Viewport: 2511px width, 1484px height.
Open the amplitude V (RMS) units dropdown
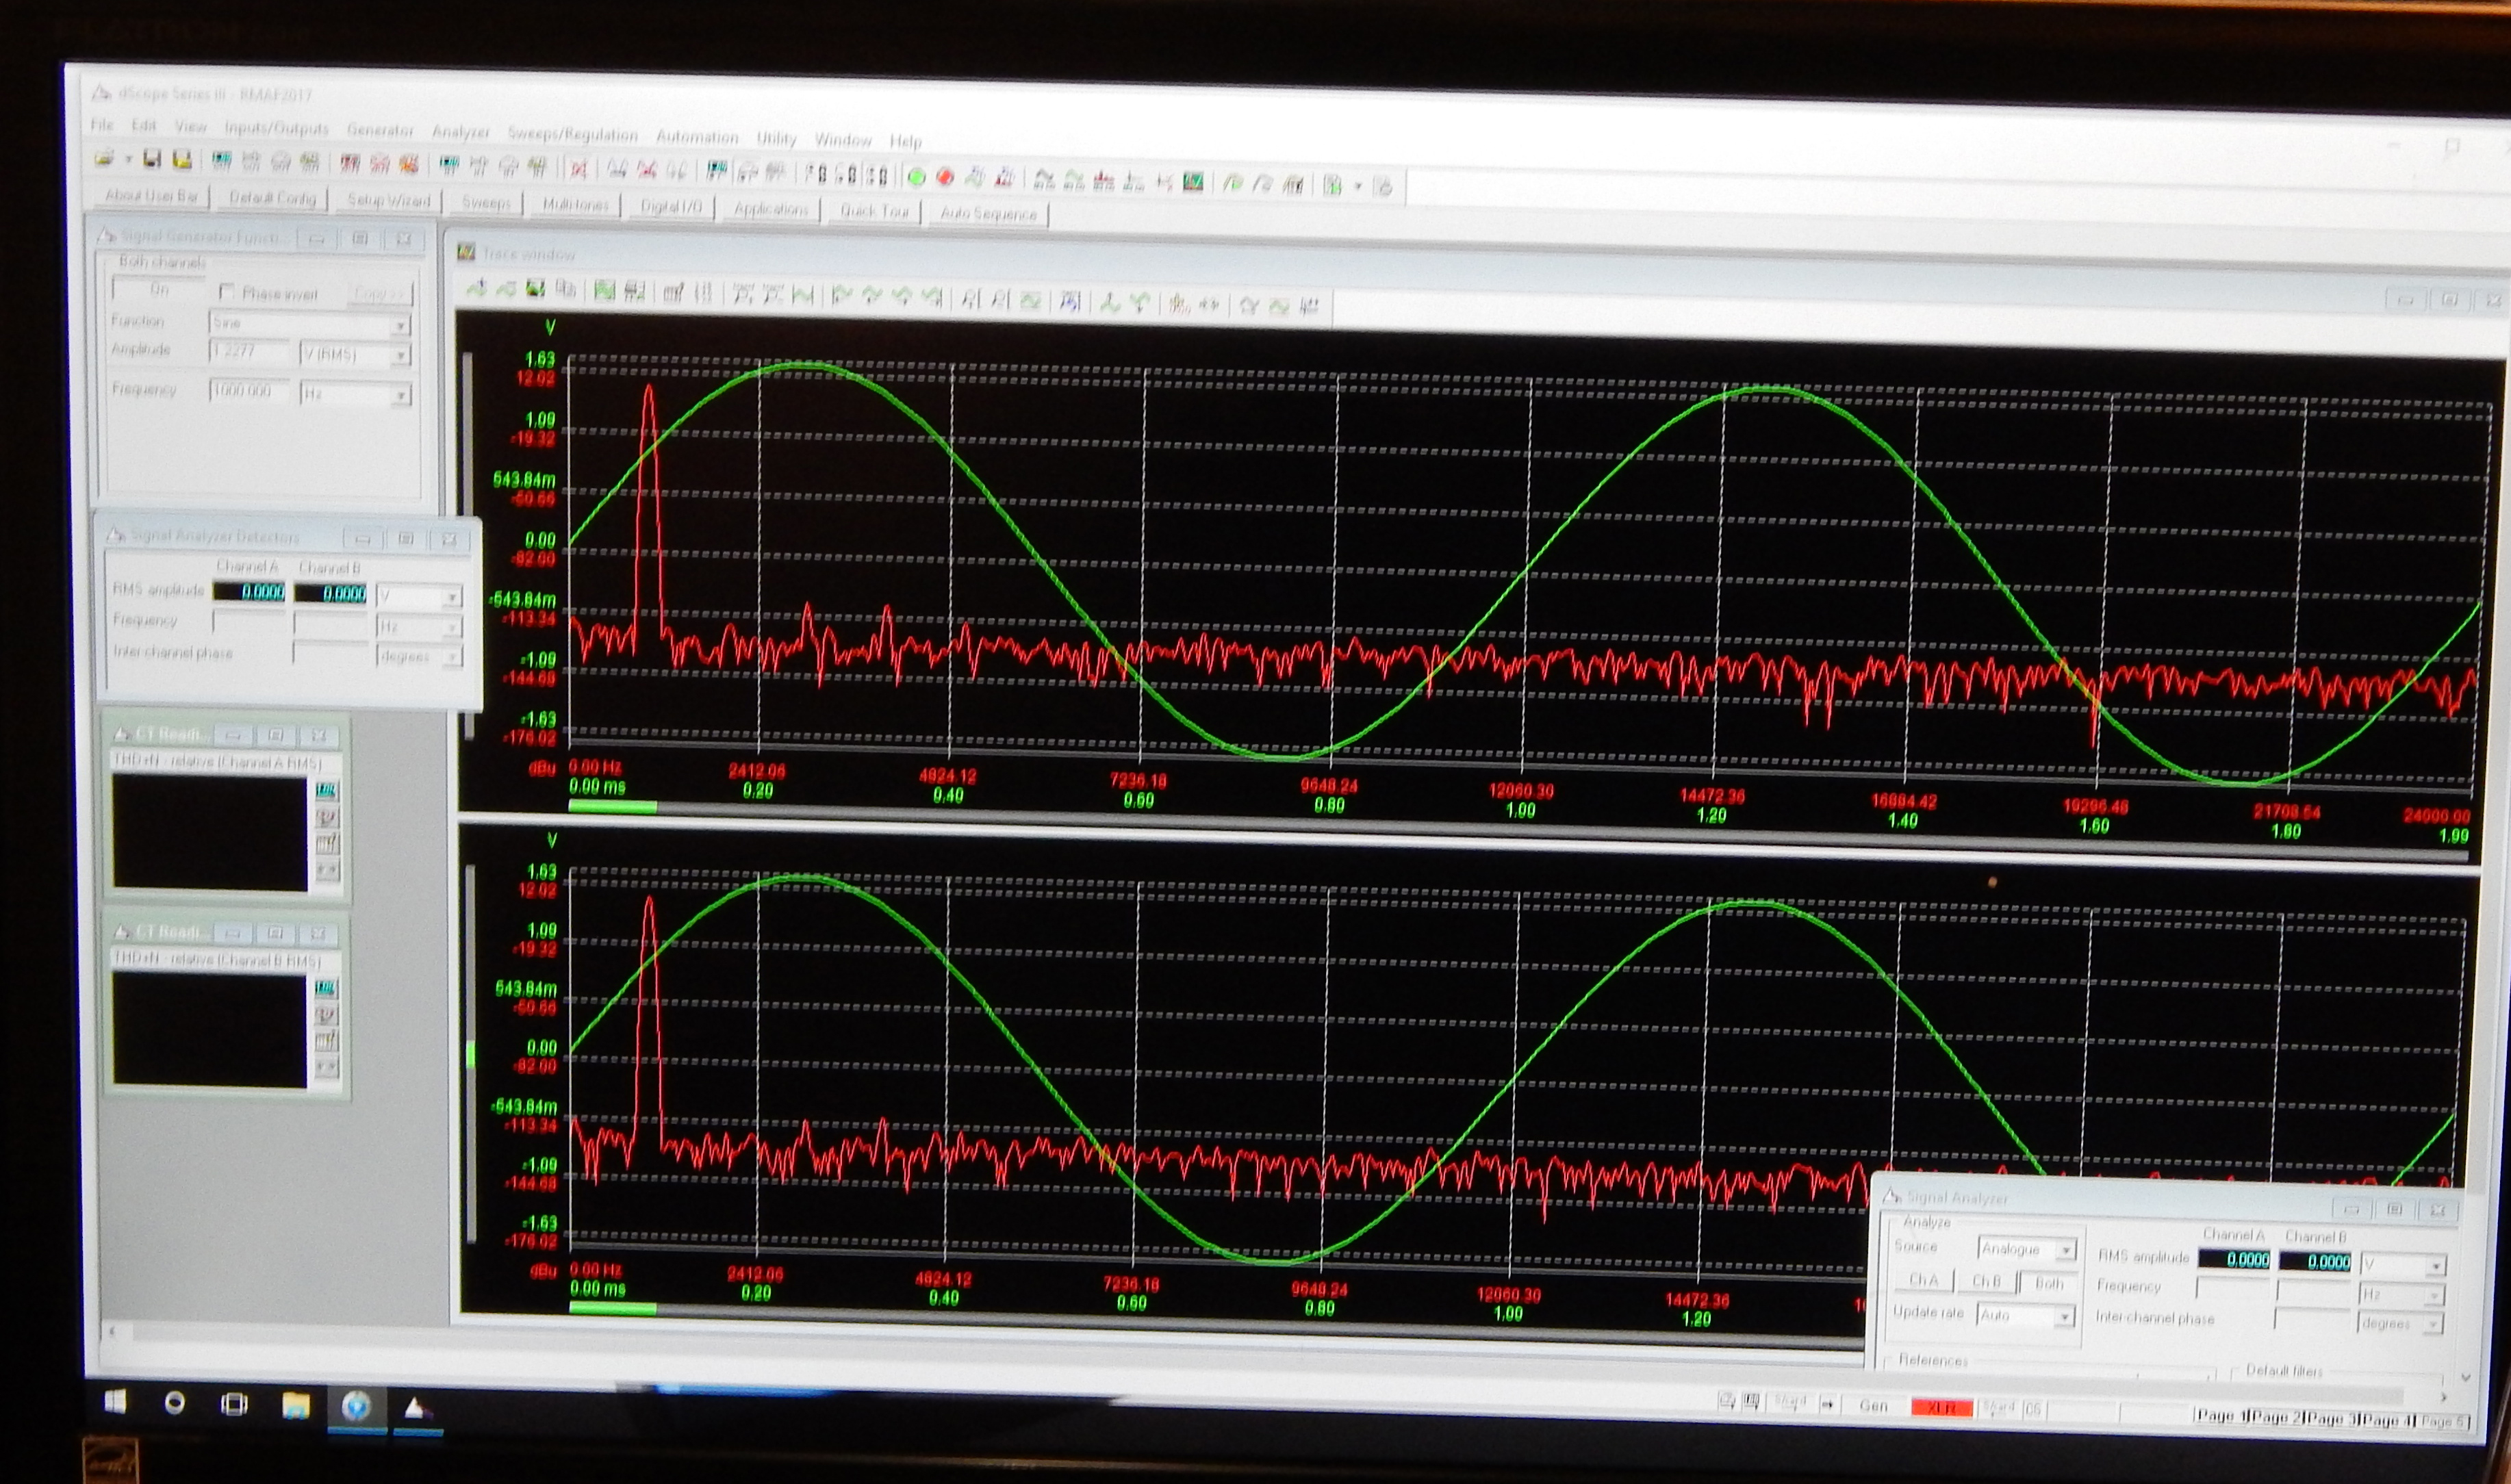coord(400,356)
